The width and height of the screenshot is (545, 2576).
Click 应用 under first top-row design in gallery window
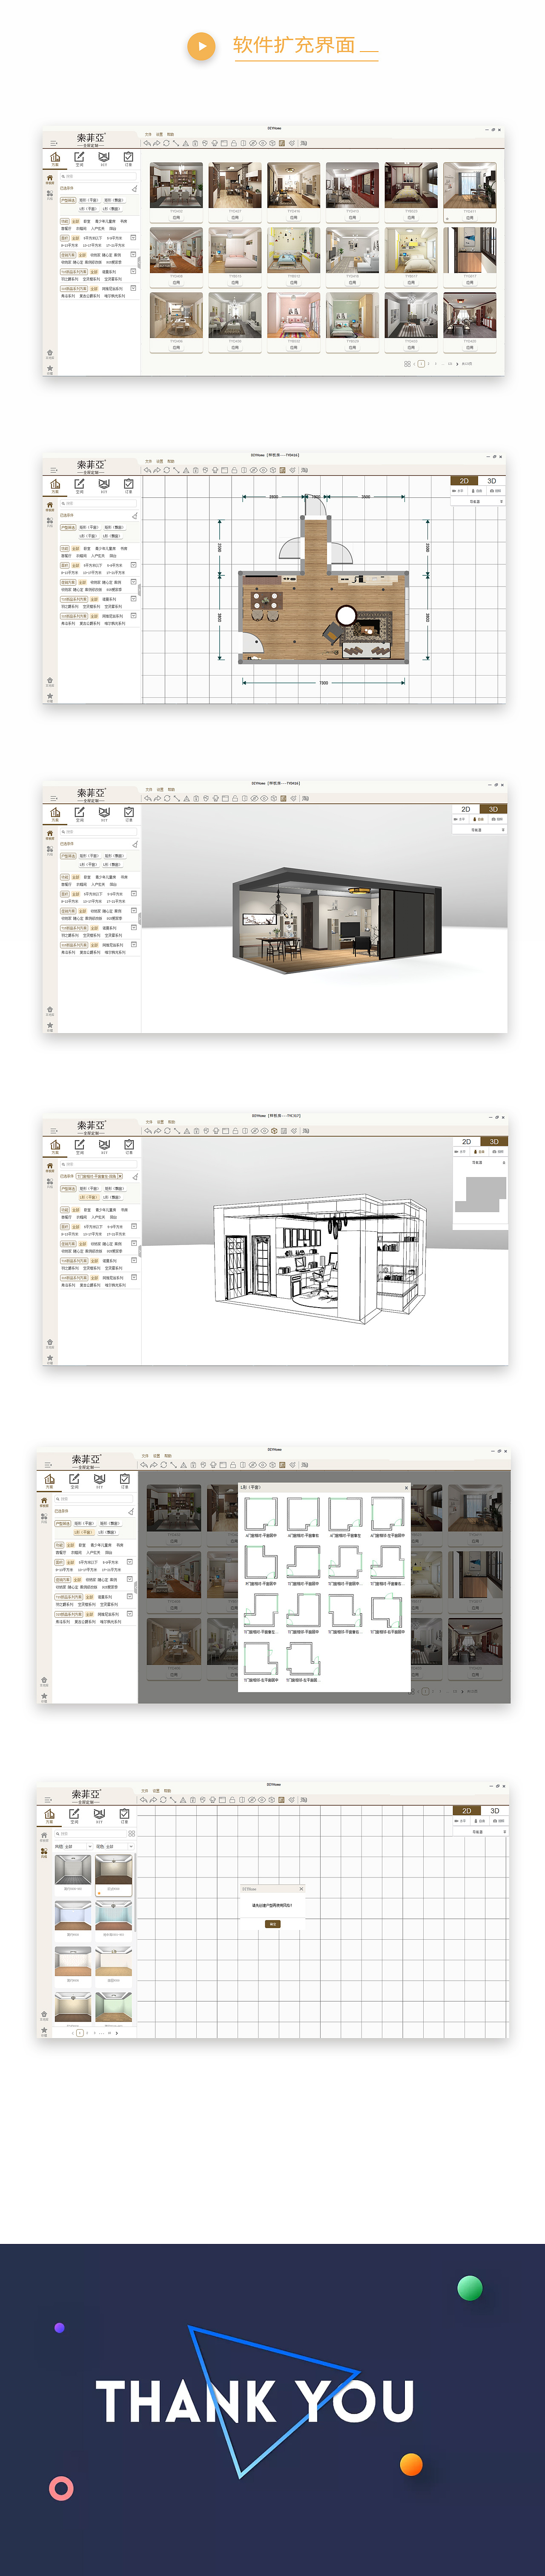click(177, 217)
